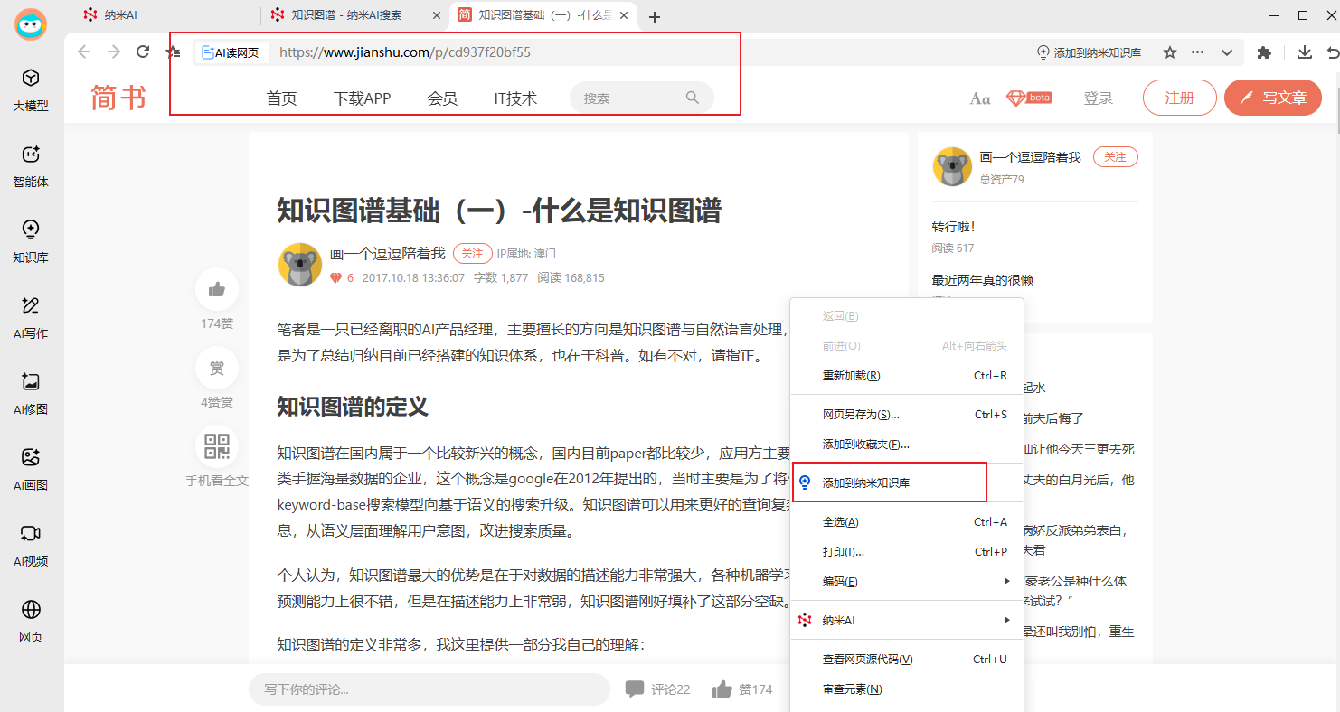
Task: Close the 知识图谱 - 纳米AI搜索 tab
Action: [x=438, y=15]
